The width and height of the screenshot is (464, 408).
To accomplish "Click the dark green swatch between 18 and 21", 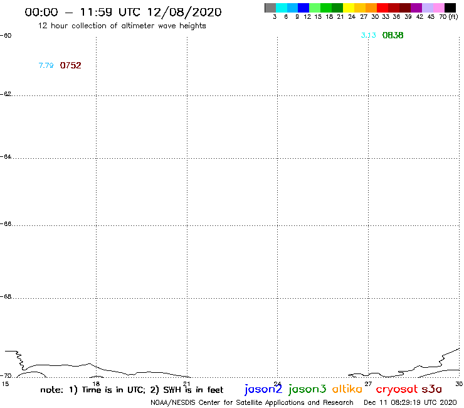I will tap(337, 8).
